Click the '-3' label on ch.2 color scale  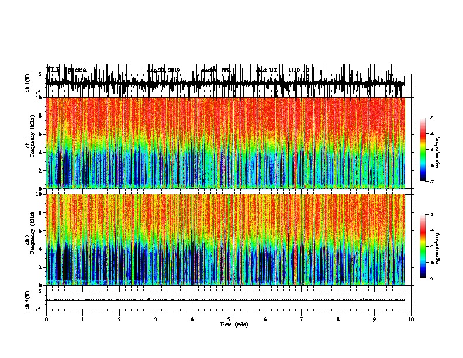(x=431, y=215)
